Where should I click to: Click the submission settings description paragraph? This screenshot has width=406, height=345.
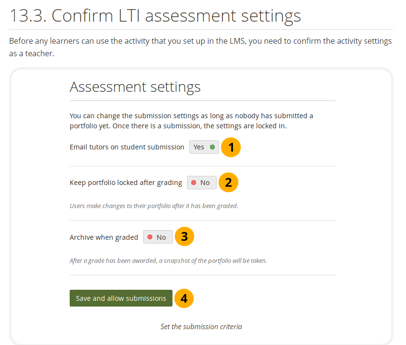pyautogui.click(x=191, y=121)
